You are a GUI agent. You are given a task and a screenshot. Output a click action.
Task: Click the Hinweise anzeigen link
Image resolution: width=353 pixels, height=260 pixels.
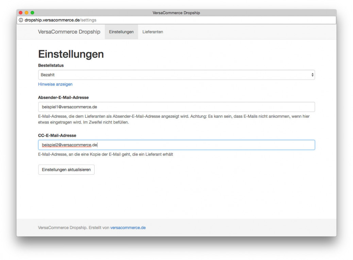[55, 84]
